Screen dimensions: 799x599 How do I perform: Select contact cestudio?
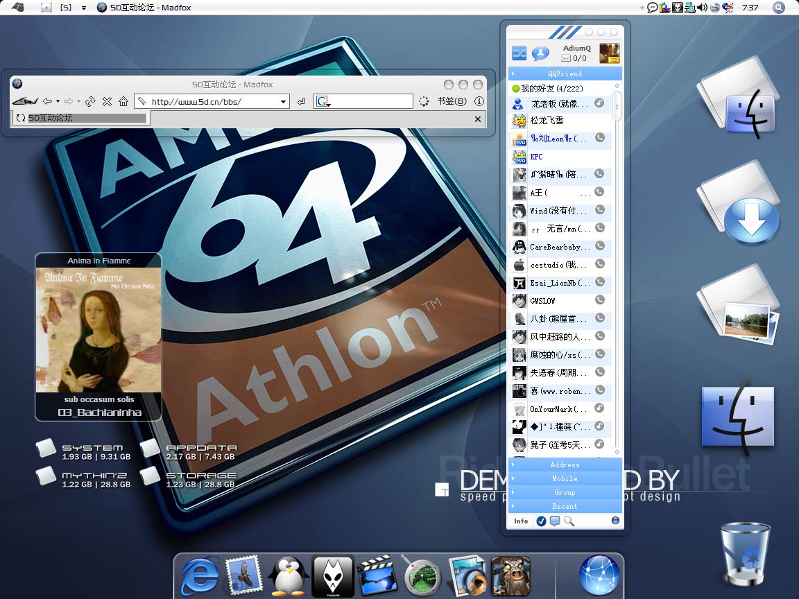(560, 265)
